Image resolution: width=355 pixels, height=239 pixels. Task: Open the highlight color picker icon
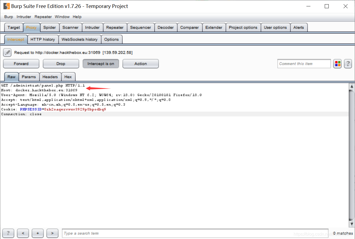[337, 64]
